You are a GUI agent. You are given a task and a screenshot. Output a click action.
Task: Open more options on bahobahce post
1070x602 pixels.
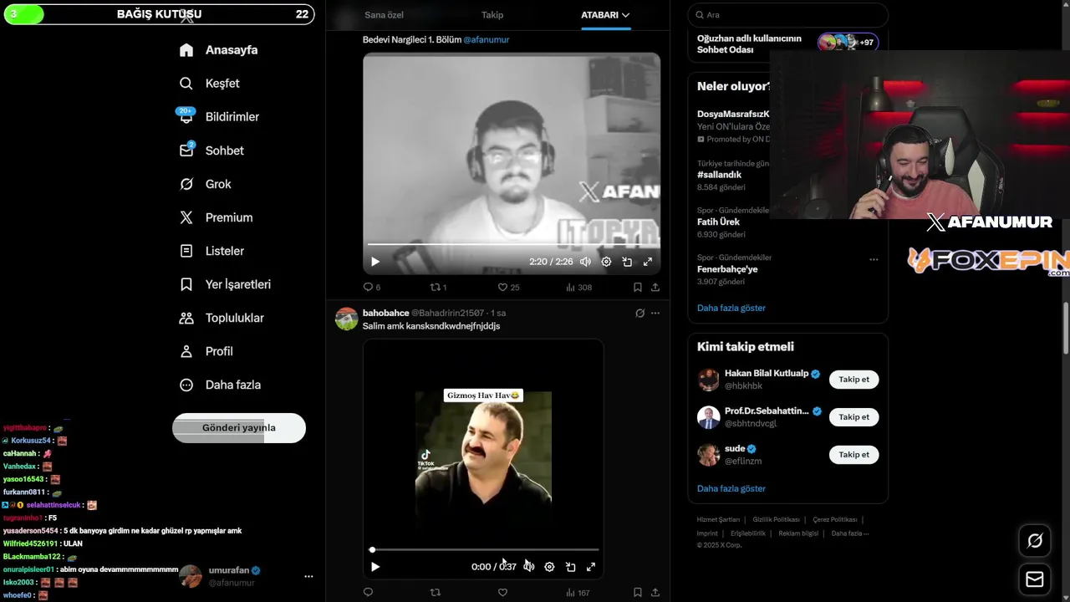[655, 314]
